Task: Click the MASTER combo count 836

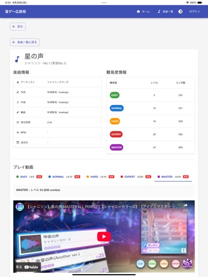Action: [180, 147]
